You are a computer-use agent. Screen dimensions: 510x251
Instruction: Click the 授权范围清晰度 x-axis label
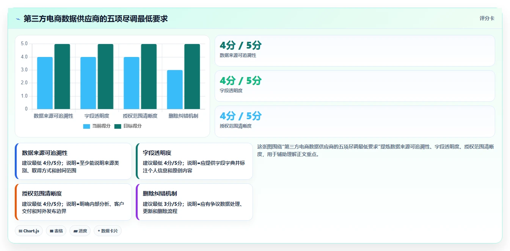(x=140, y=116)
